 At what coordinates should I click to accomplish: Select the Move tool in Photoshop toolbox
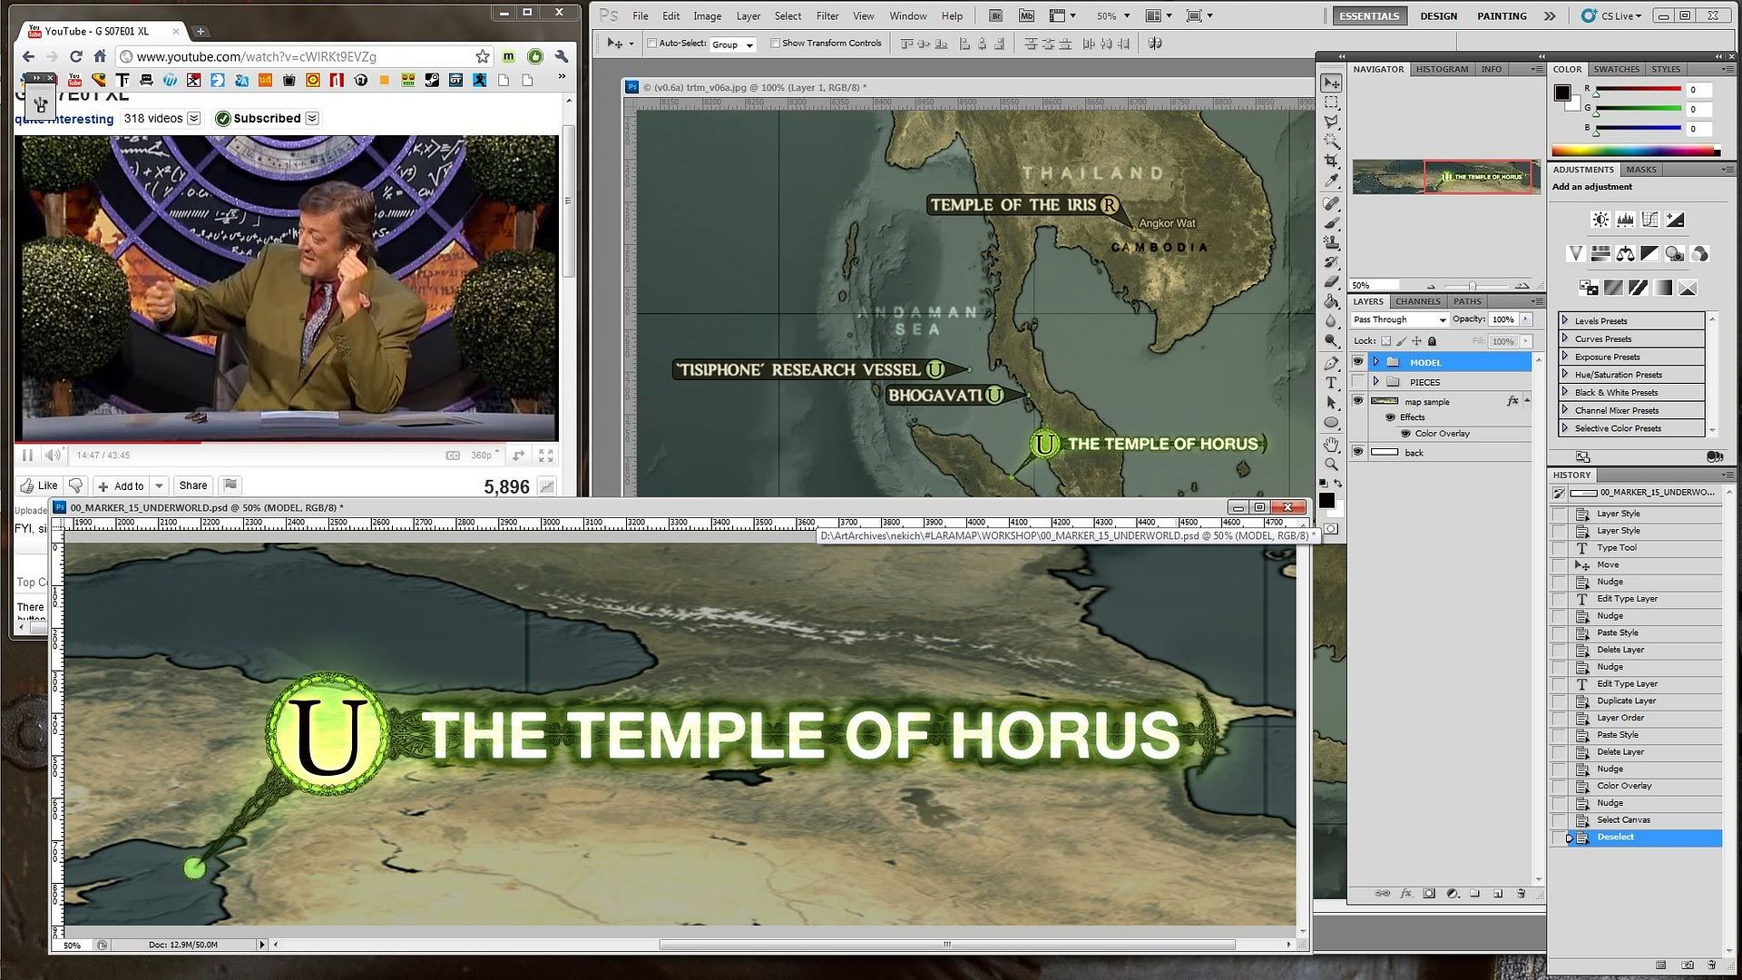point(1331,83)
